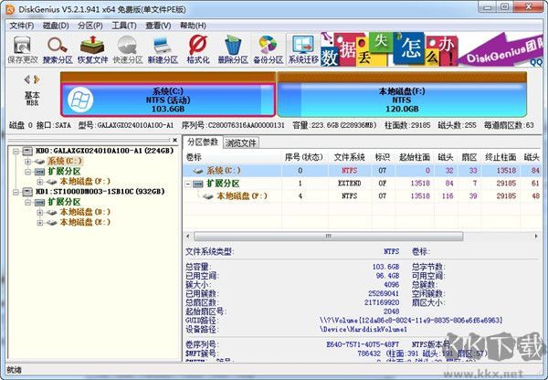
Task: Launch Recover Files (恢复文件) tool
Action: tap(92, 50)
